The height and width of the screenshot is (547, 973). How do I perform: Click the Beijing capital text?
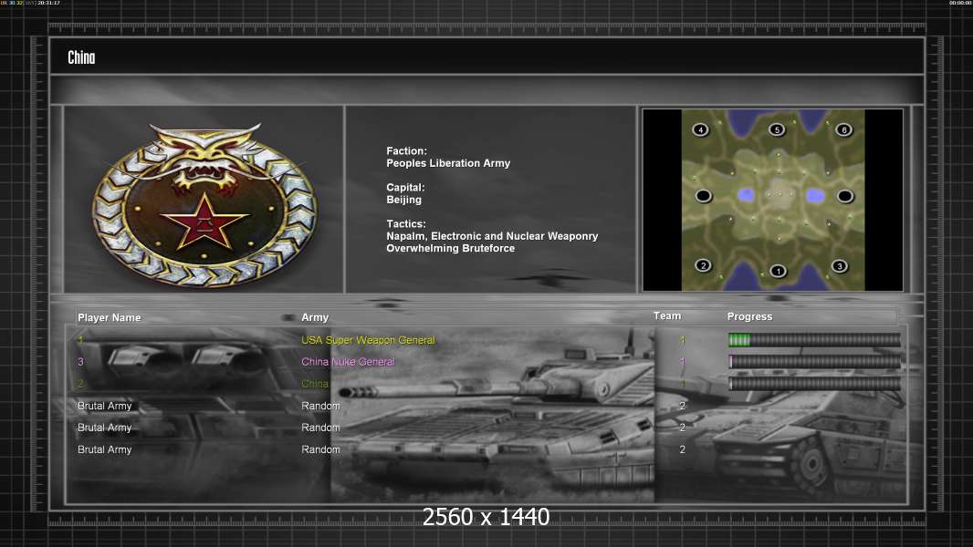tap(403, 200)
